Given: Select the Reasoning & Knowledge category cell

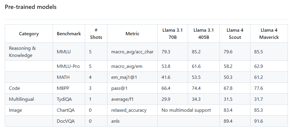Looking at the screenshot, I should 22,52.
